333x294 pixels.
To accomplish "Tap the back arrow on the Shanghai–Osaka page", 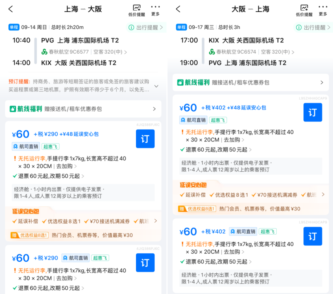I will [x=10, y=9].
